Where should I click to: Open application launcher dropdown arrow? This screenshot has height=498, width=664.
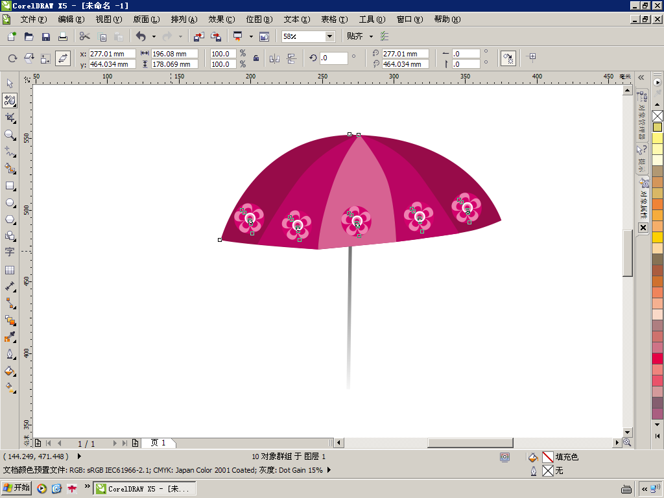[x=251, y=36]
